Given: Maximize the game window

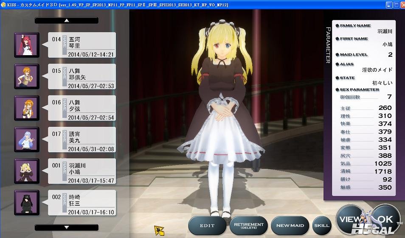Looking at the screenshot, I should coord(396,5).
